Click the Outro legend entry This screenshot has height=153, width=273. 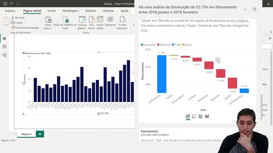(186, 45)
